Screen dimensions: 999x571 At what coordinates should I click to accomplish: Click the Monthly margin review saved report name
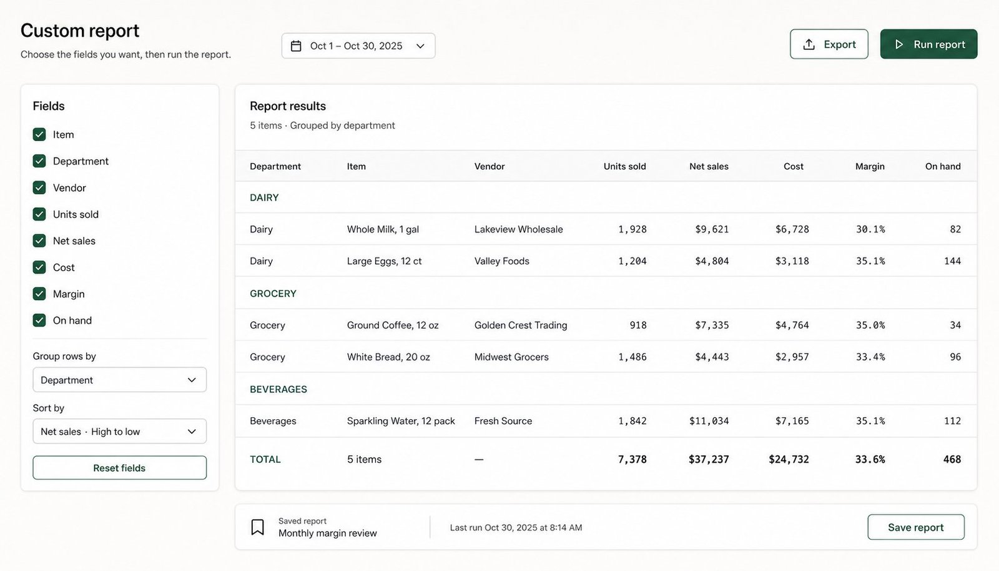328,533
